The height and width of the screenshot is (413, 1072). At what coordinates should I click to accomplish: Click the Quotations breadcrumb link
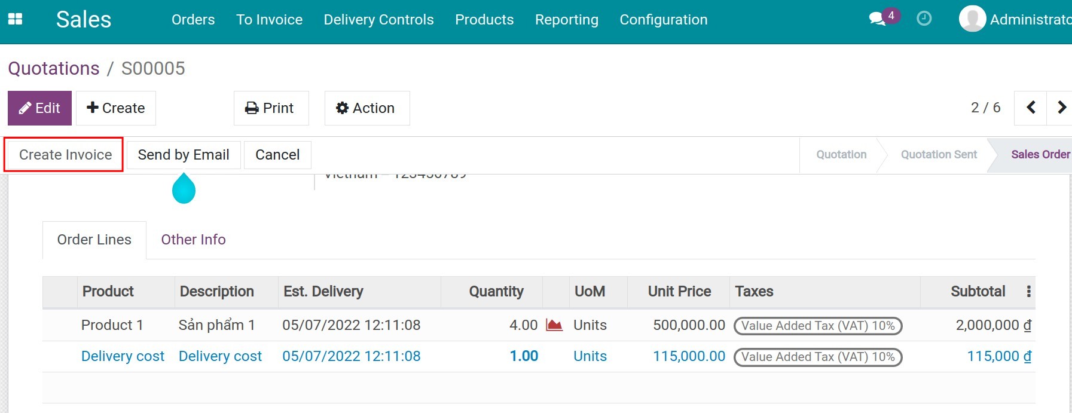click(x=54, y=69)
